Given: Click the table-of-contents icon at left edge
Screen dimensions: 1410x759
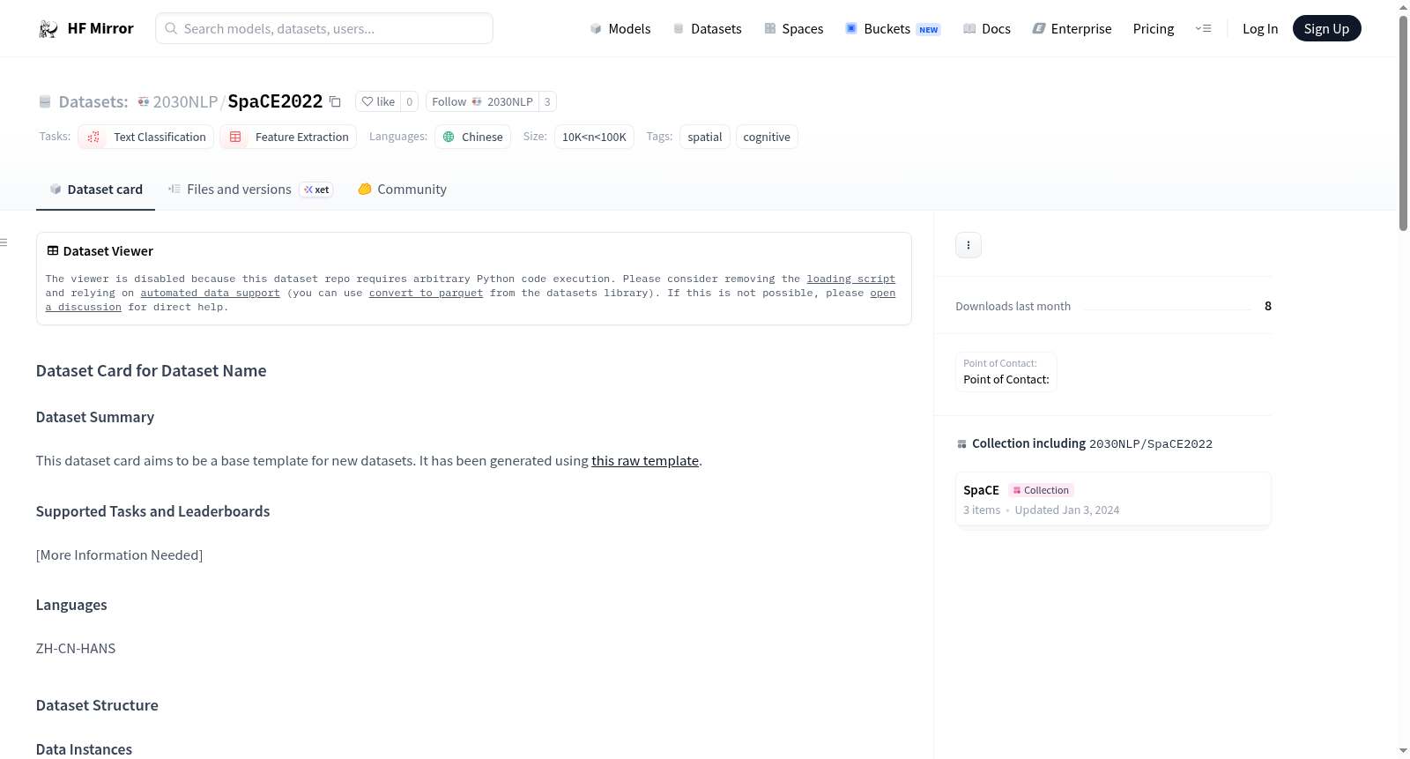Looking at the screenshot, I should point(4,242).
